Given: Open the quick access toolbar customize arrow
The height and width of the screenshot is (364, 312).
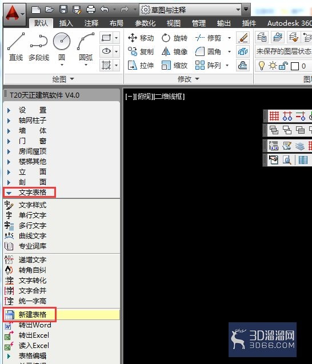Looking at the screenshot, I should point(246,9).
